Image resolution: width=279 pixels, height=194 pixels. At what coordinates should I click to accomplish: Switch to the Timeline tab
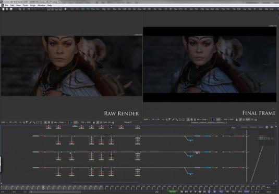click(253, 127)
